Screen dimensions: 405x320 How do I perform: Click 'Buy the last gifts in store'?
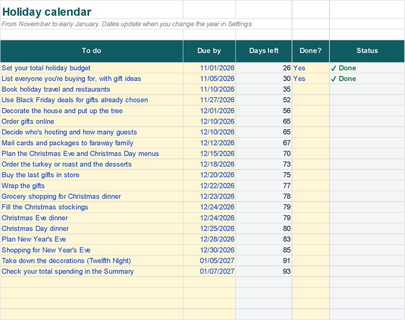tap(92, 175)
